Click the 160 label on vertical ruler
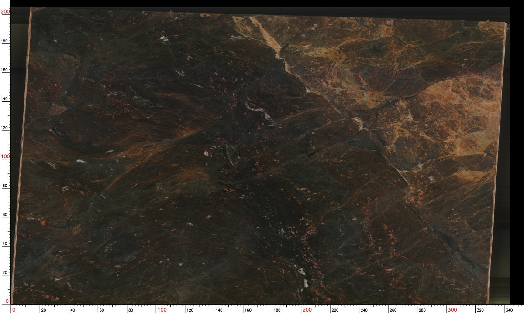Screen dimensions: 524x315 pyautogui.click(x=4, y=70)
